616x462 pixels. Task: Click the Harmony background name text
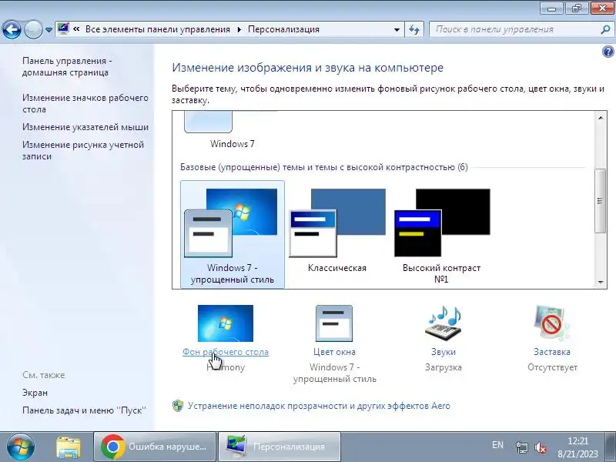(x=226, y=367)
